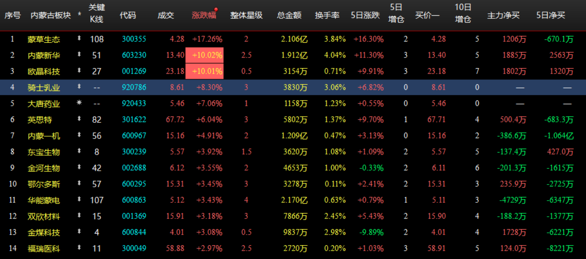The width and height of the screenshot is (586, 259).
Task: Select stock 欧晶科技
Action: [44, 72]
